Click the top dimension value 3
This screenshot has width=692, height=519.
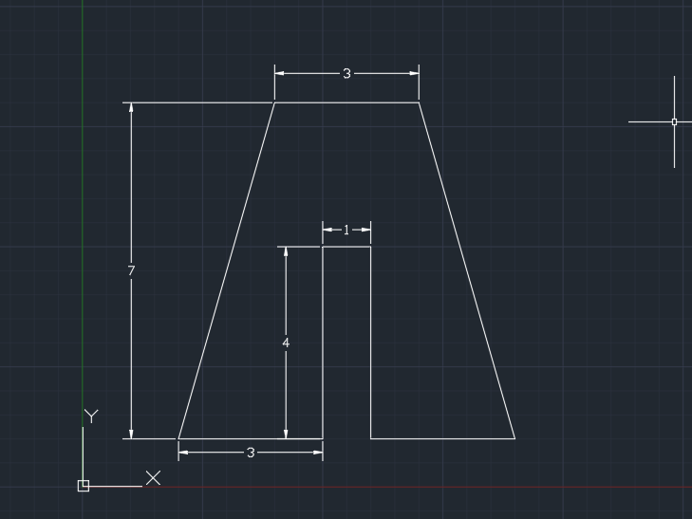[346, 74]
